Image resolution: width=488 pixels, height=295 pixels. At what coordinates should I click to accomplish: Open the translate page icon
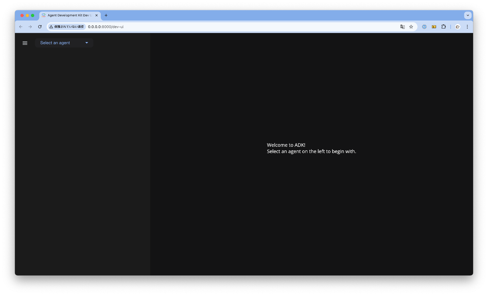click(402, 27)
